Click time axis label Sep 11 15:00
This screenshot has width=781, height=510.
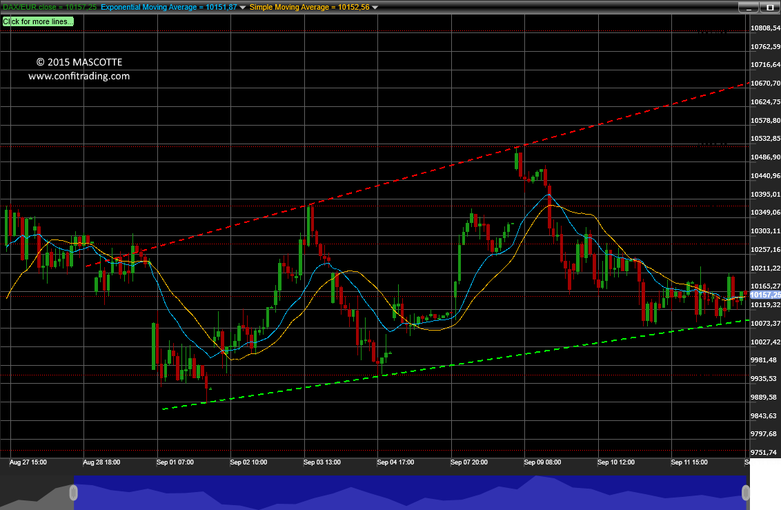click(689, 462)
